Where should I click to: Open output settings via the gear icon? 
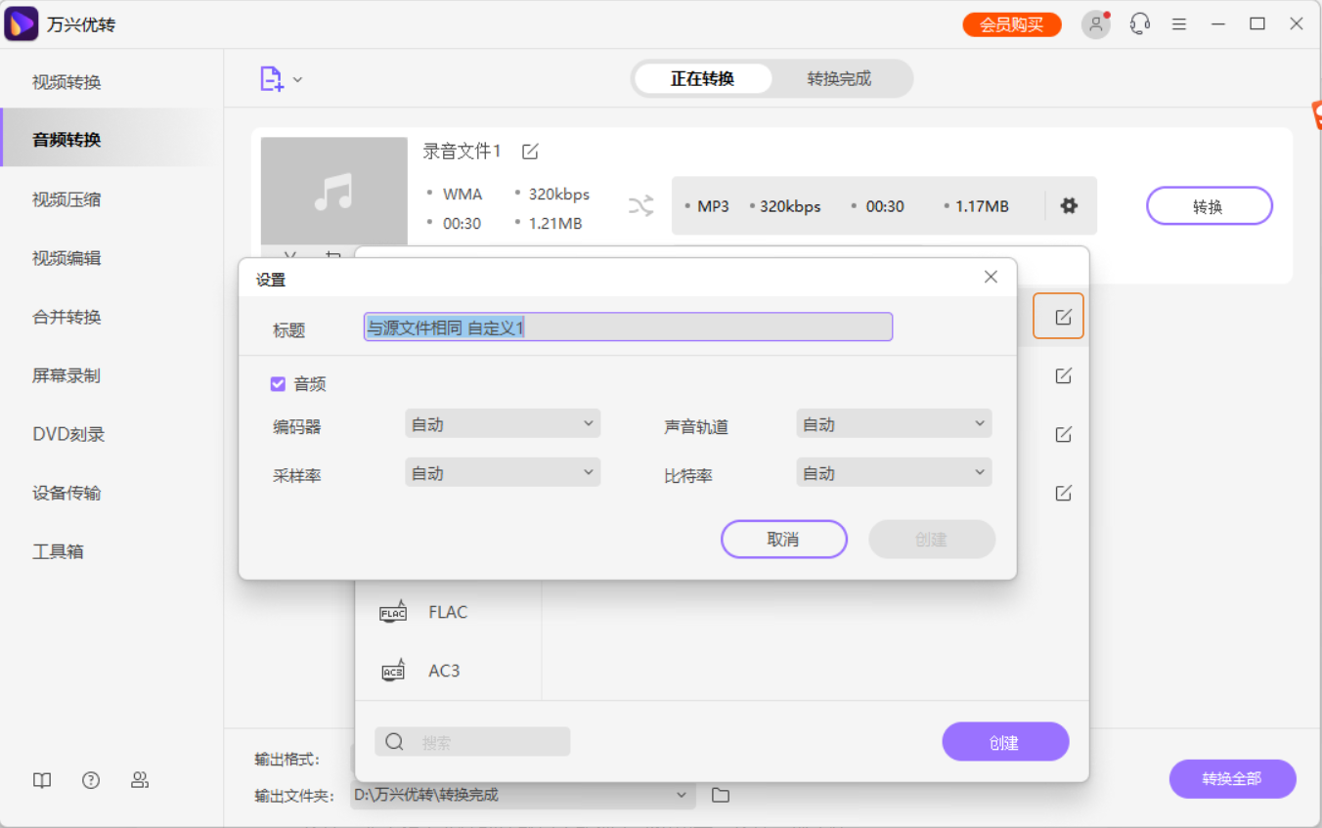(1069, 206)
